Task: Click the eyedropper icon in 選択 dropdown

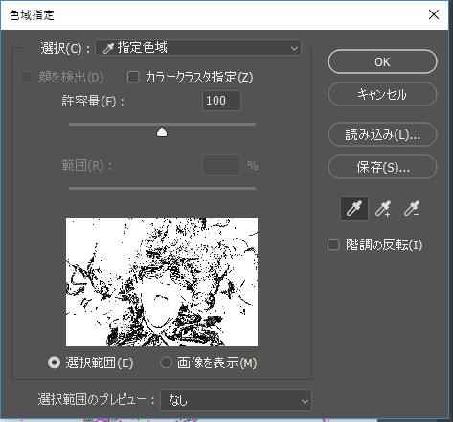Action: pos(108,48)
